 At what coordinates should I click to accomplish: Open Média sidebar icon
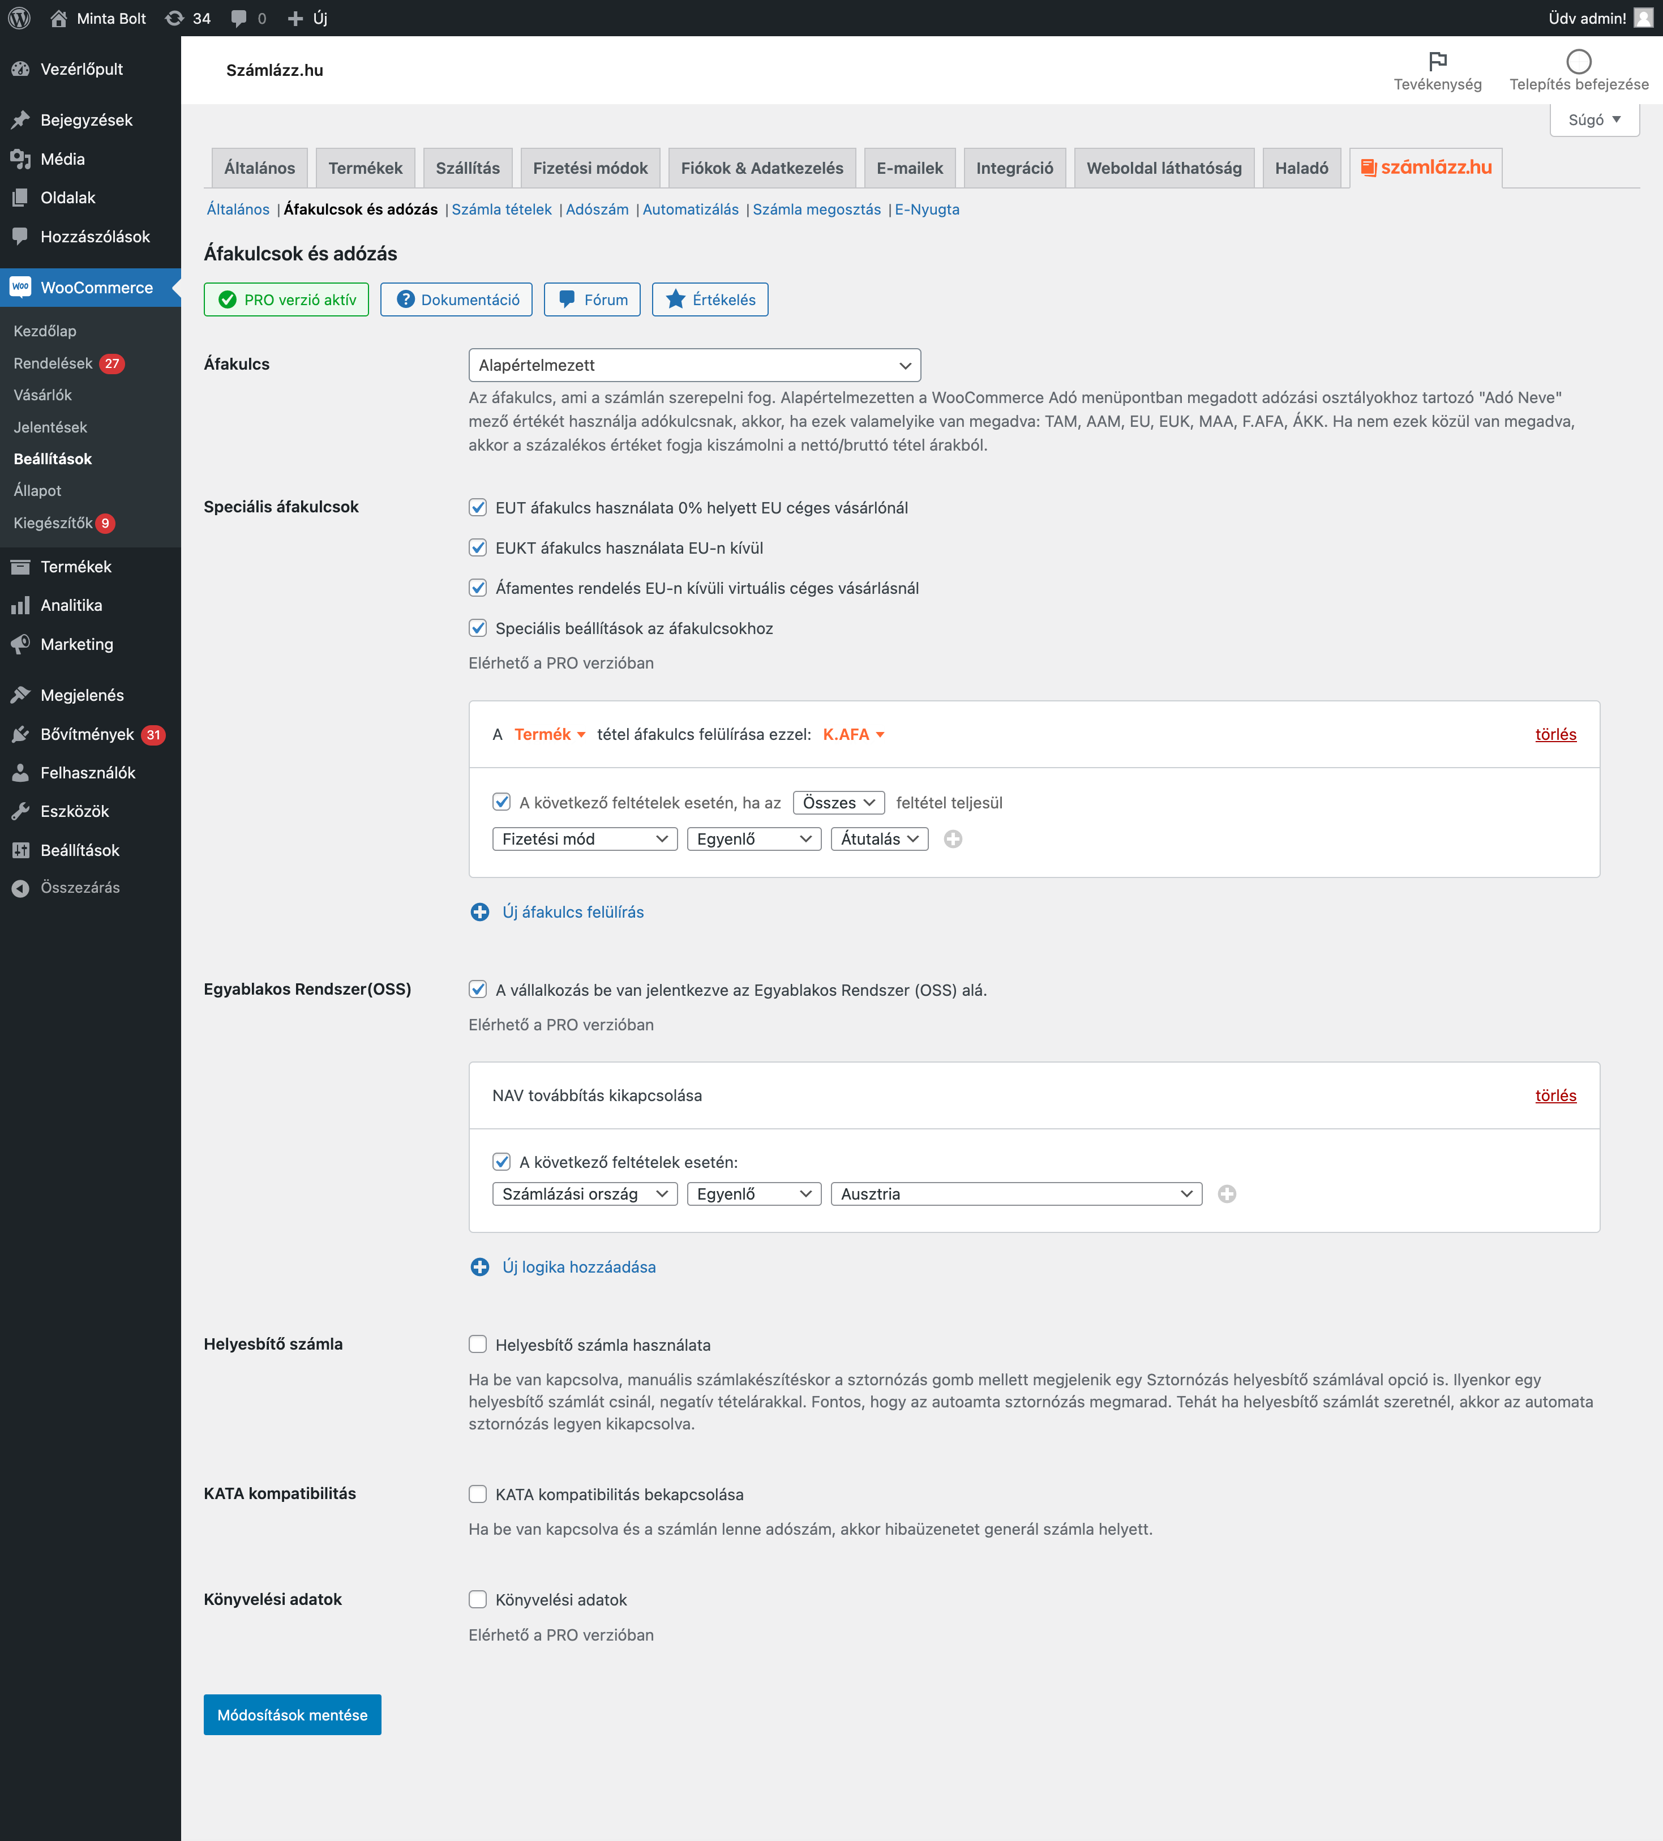pos(20,159)
